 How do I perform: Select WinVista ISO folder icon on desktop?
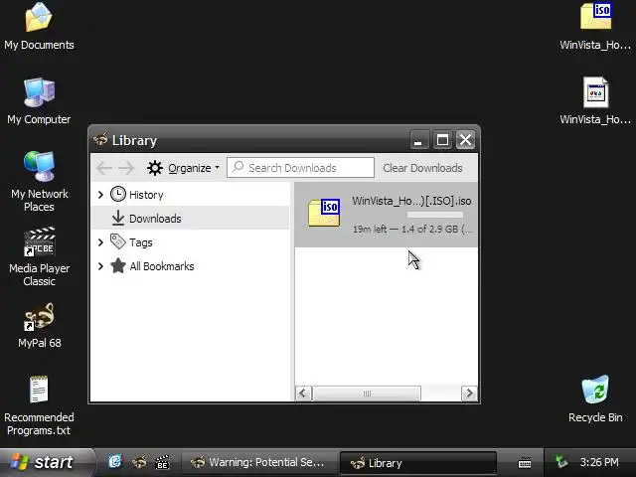tap(595, 16)
